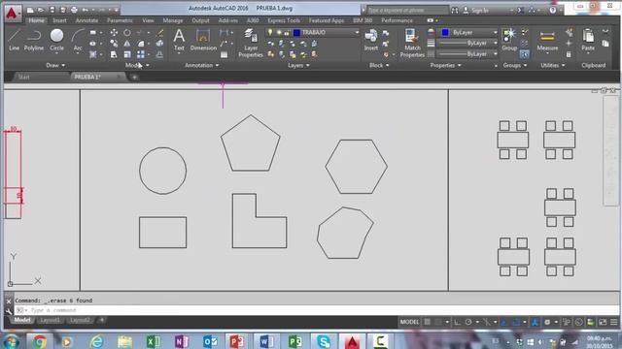Click the Paste clipboard tool
622x349 pixels.
coord(588,40)
